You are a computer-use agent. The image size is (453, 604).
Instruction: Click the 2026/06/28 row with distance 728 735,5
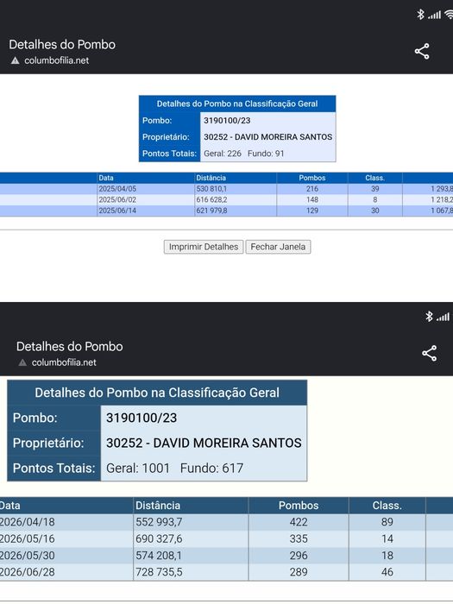(x=226, y=572)
